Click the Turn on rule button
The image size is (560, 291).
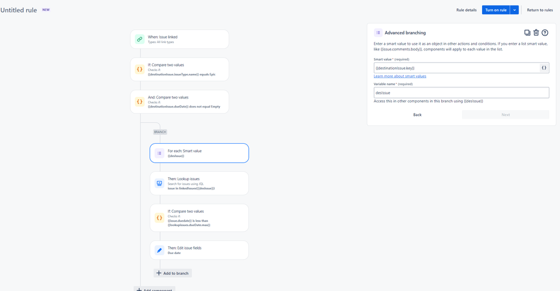496,10
